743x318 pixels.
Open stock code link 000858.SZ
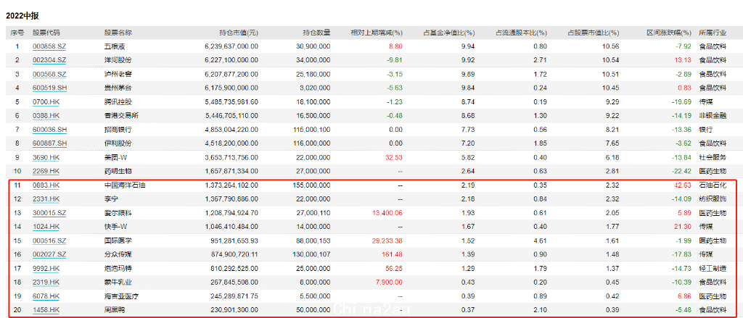pyautogui.click(x=49, y=46)
